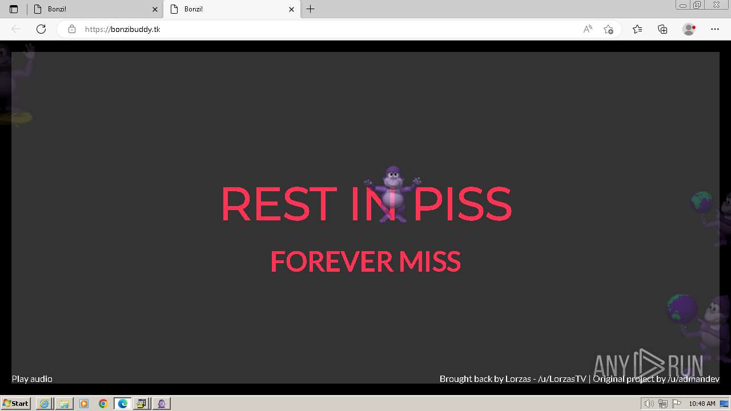Switch to Microsoft Edge taskbar button
731x411 pixels.
123,404
